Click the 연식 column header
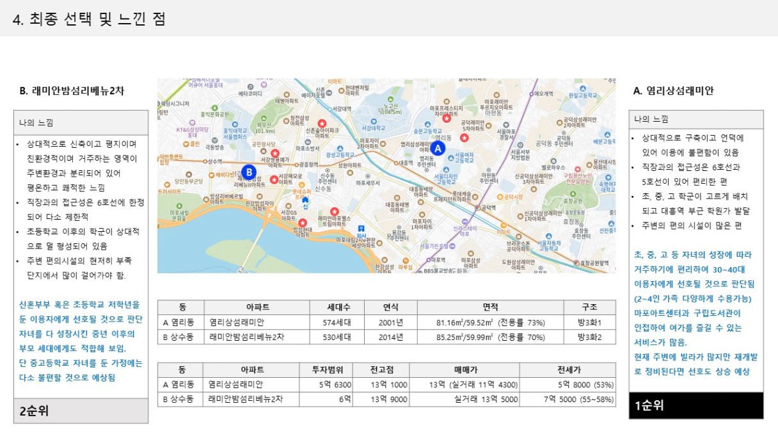The image size is (778, 438). [390, 307]
